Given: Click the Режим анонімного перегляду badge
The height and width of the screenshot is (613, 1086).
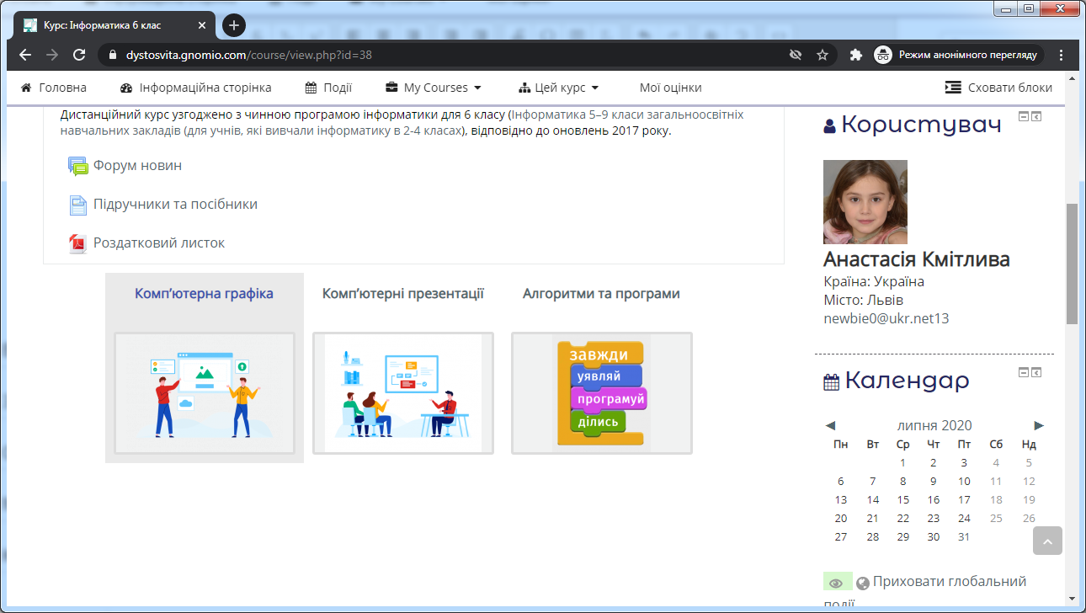Looking at the screenshot, I should [958, 55].
